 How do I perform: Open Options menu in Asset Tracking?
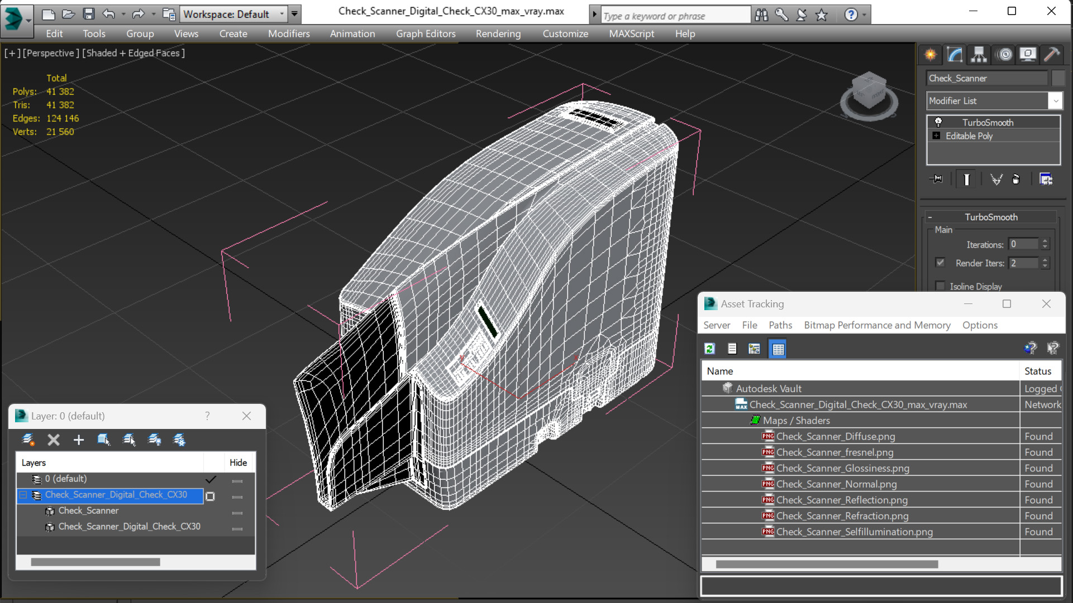coord(980,325)
